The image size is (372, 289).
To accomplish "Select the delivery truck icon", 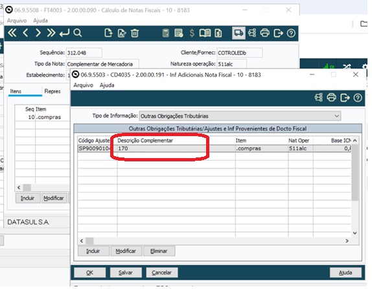I will [238, 33].
